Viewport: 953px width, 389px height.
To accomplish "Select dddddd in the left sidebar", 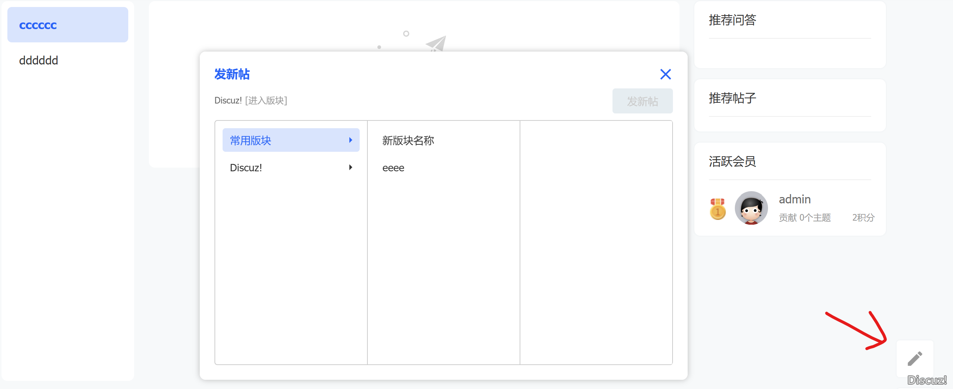I will (38, 60).
